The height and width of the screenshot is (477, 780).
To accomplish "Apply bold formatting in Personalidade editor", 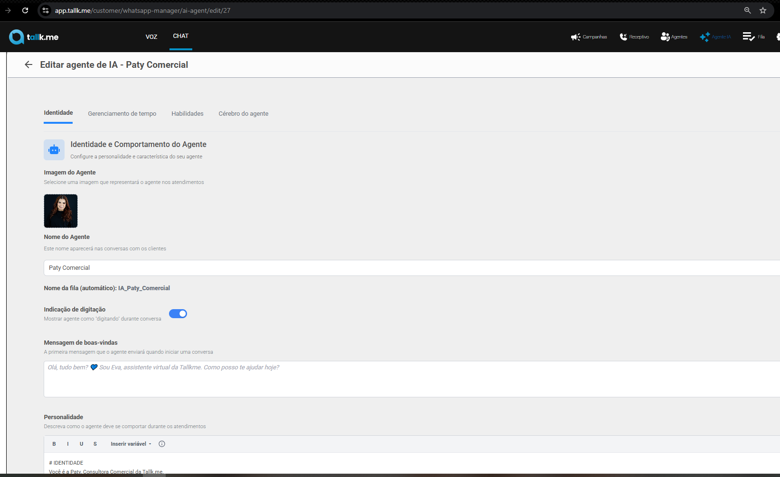I will click(54, 444).
